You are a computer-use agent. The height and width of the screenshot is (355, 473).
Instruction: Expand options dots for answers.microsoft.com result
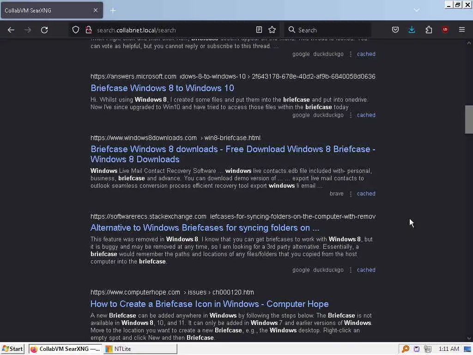pos(351,115)
